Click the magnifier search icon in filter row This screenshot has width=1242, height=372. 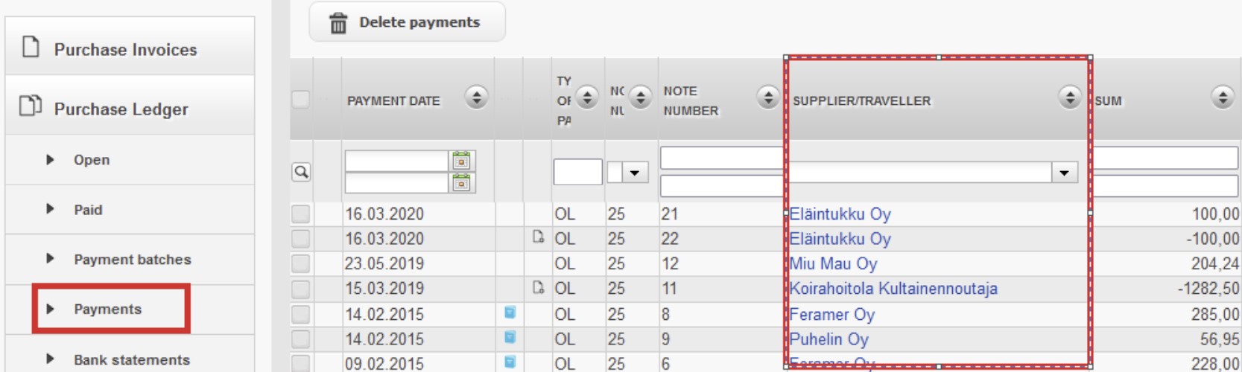point(301,172)
